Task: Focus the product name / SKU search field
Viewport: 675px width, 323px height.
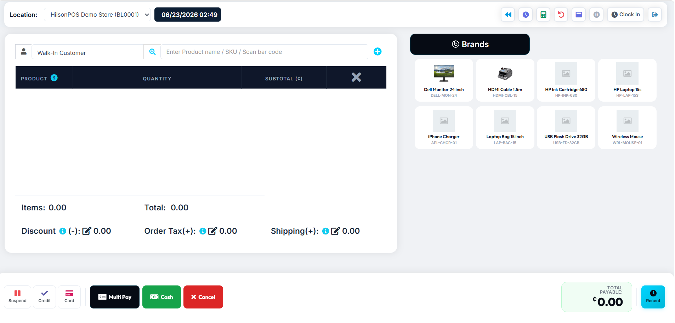Action: (x=265, y=52)
